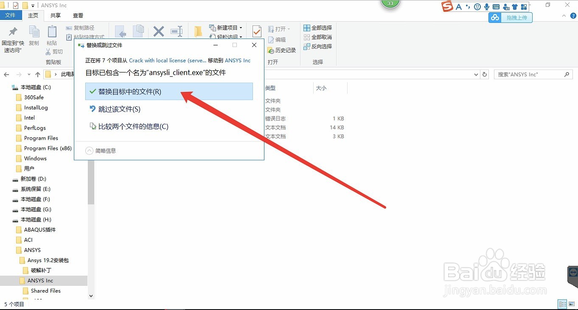Select Ansys 19.2安装包 folder in tree
This screenshot has height=310, width=578.
(48, 260)
